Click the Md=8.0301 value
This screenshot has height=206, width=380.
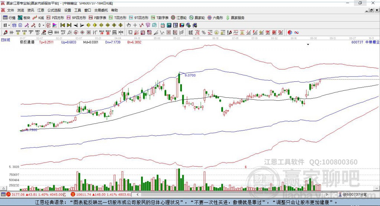[x=91, y=42]
